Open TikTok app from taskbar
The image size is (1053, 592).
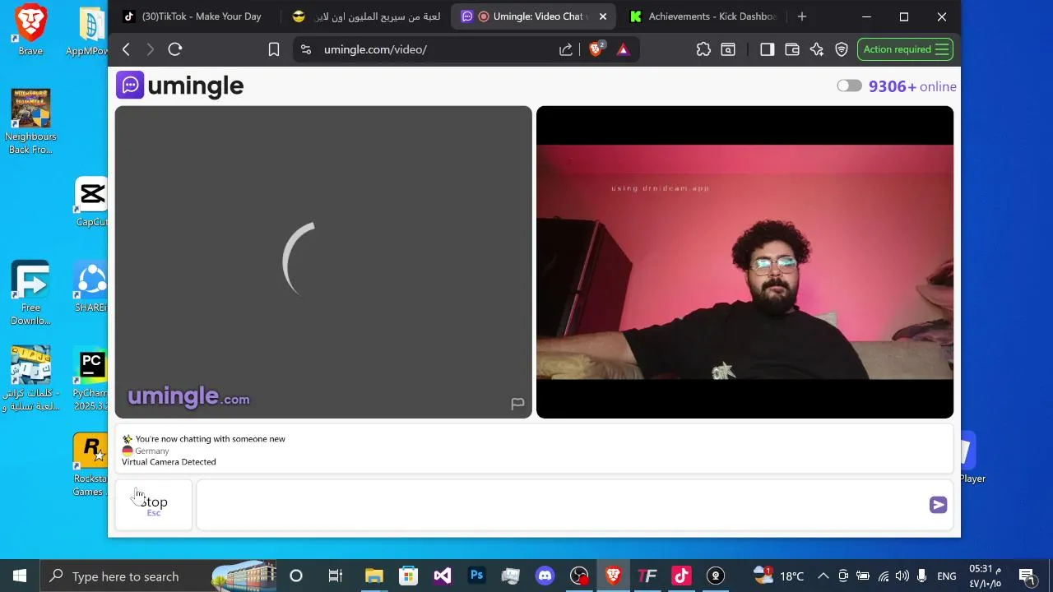pos(681,576)
